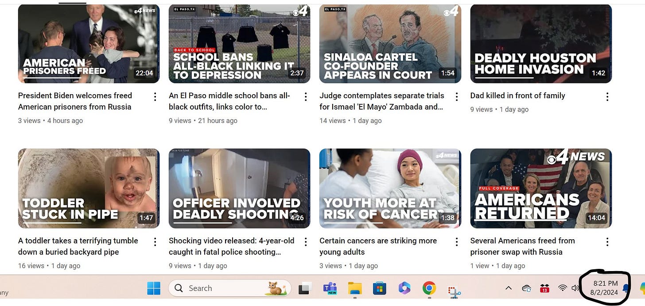
Task: Play the American Prisoners Freed thumbnail
Action: tap(89, 44)
